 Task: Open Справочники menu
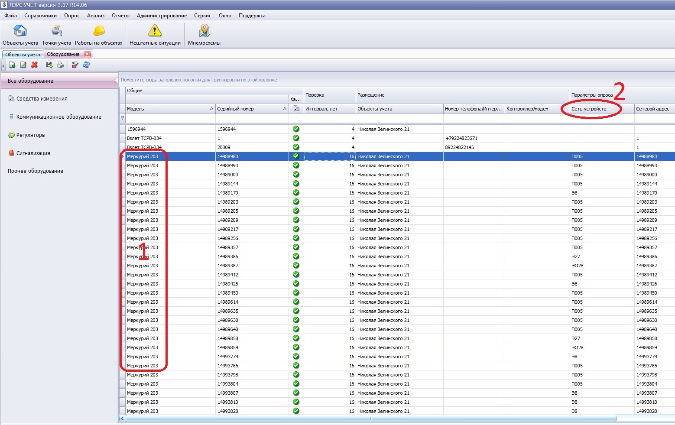(40, 16)
